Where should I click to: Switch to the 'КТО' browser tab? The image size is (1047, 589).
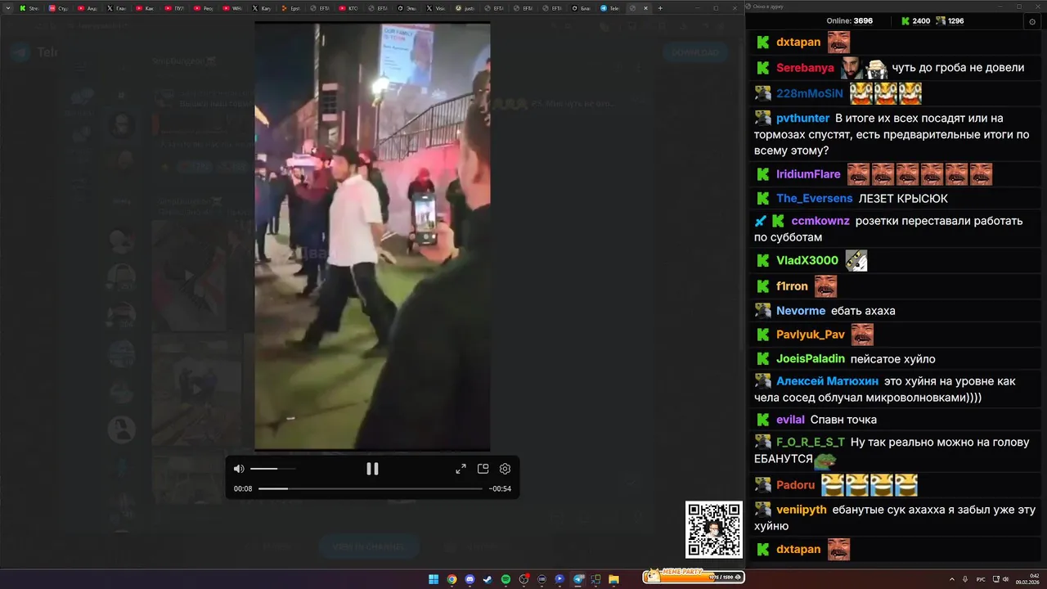[349, 8]
